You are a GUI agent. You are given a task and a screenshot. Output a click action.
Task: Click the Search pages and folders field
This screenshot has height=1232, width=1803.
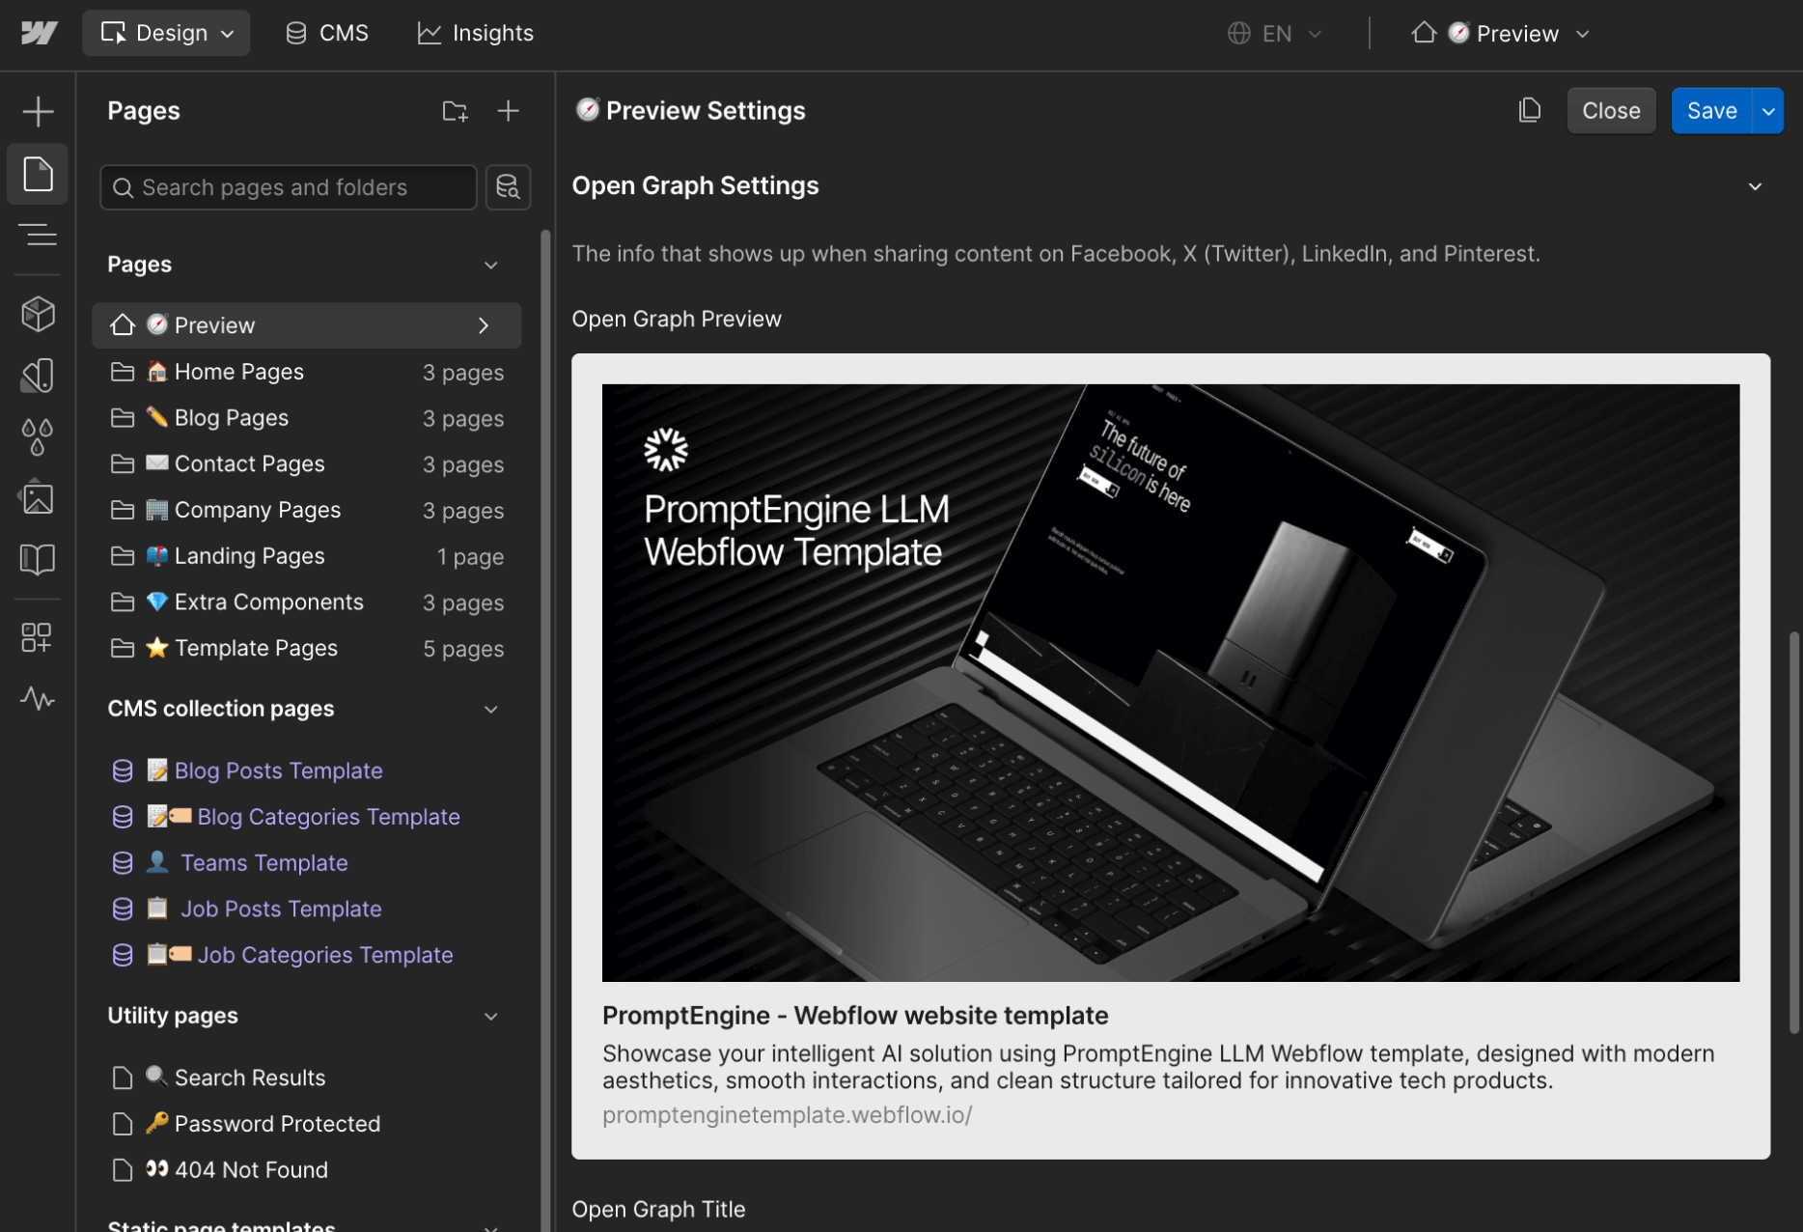287,186
